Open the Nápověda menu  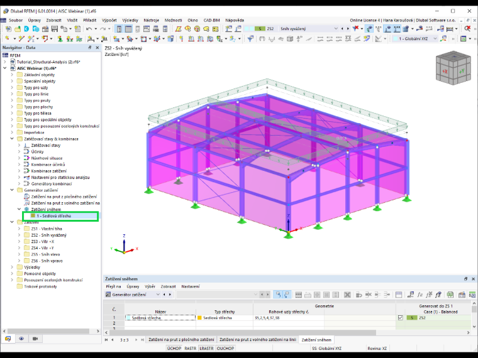pyautogui.click(x=235, y=20)
